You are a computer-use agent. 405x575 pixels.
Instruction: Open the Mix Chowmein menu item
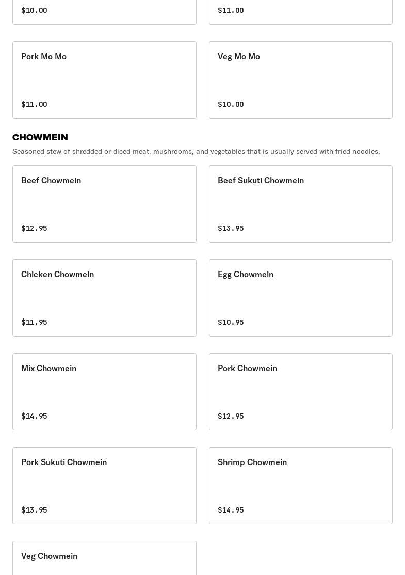(x=104, y=392)
